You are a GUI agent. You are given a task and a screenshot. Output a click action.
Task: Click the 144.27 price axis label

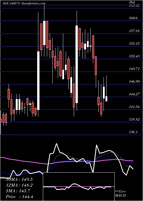click(134, 94)
